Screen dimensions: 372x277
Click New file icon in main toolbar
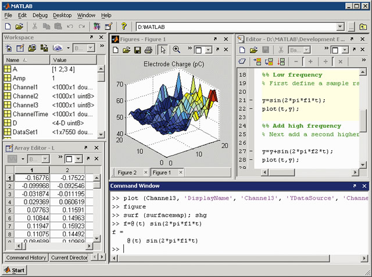click(8, 26)
